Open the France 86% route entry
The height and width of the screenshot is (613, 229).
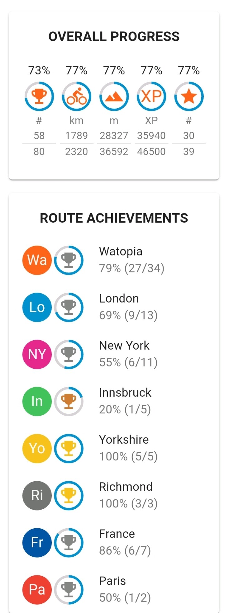[x=114, y=543]
